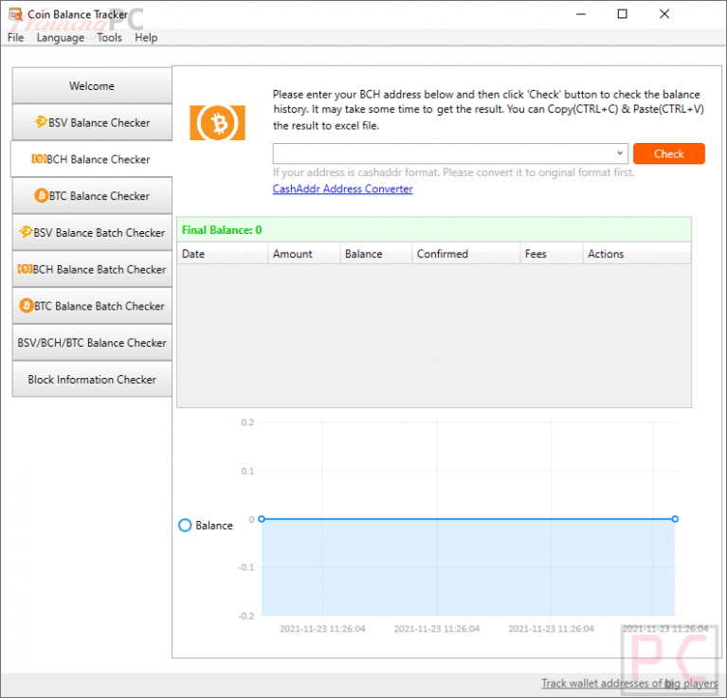Click the right data point on balance chart
This screenshot has width=727, height=698.
(x=675, y=519)
